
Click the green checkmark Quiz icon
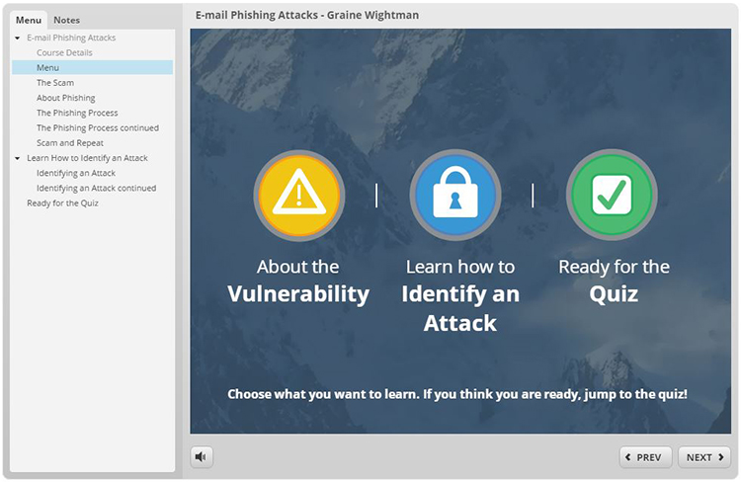[612, 195]
